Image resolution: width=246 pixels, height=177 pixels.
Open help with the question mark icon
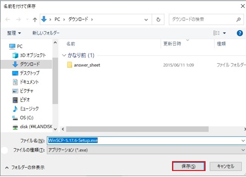pos(239,33)
